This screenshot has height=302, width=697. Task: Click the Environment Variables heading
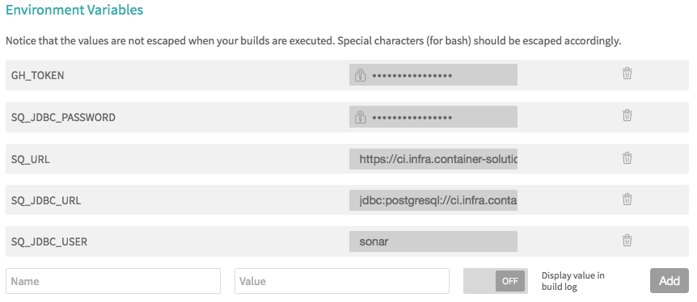coord(74,10)
